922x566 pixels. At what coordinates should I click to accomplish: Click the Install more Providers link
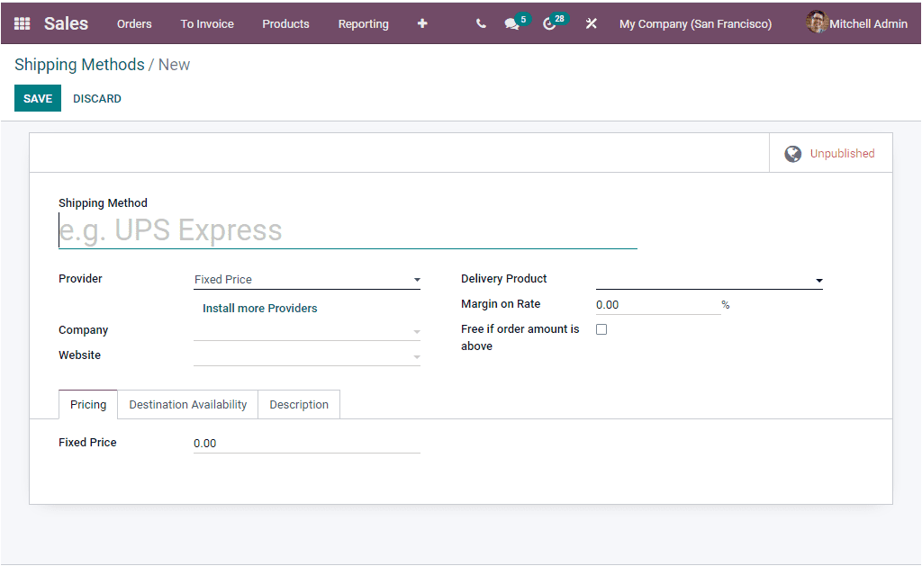(259, 308)
